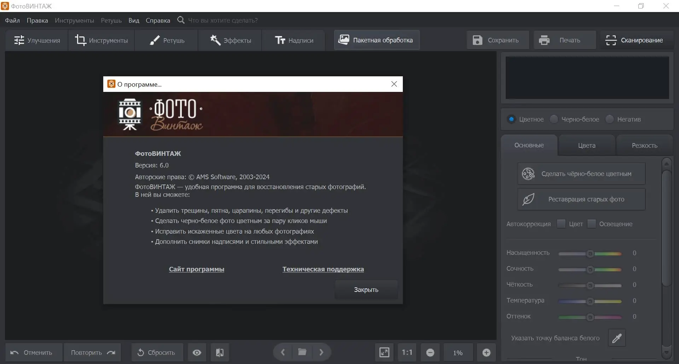Click the ФотоВИНТАЖ logo in About dialog
Viewport: 679px width, 364px height.
(x=161, y=115)
